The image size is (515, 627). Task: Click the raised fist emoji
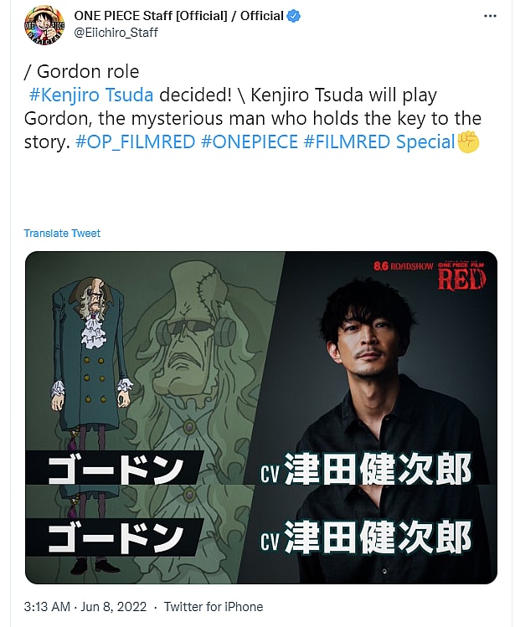coord(468,142)
